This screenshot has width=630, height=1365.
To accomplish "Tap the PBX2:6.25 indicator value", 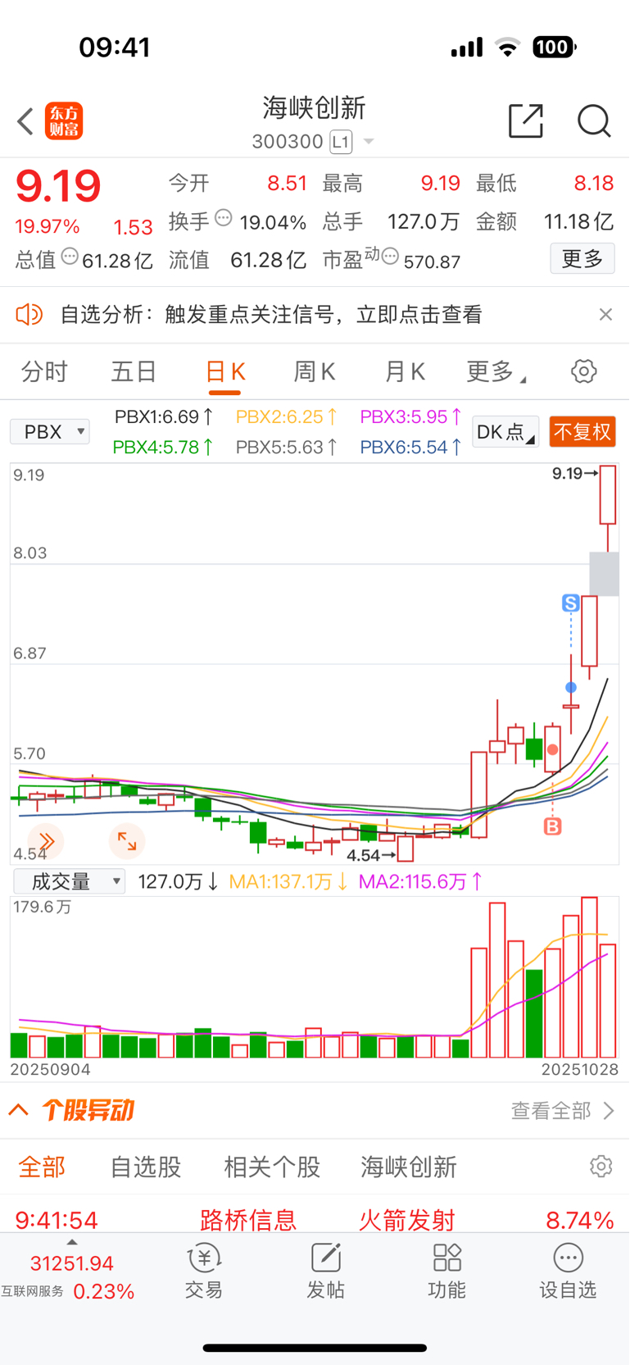I will 287,416.
